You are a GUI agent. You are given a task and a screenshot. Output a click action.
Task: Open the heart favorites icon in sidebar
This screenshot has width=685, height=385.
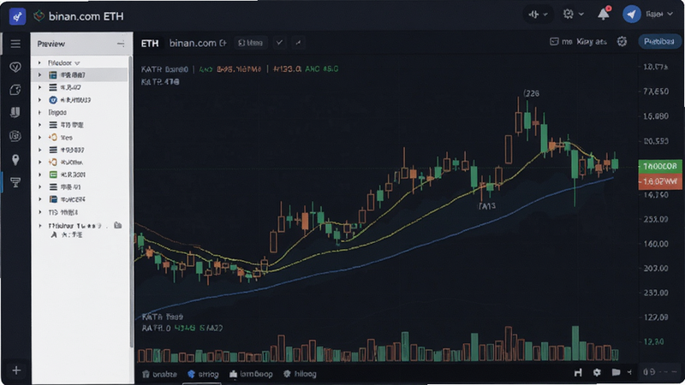coord(15,67)
